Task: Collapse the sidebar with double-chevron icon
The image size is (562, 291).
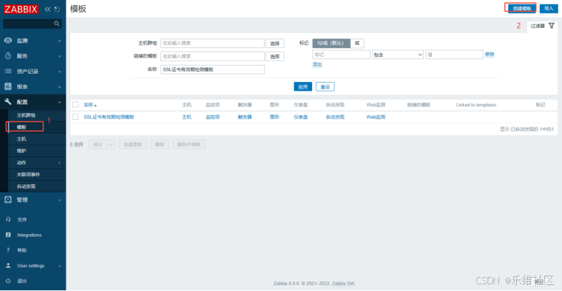Action: [x=47, y=9]
